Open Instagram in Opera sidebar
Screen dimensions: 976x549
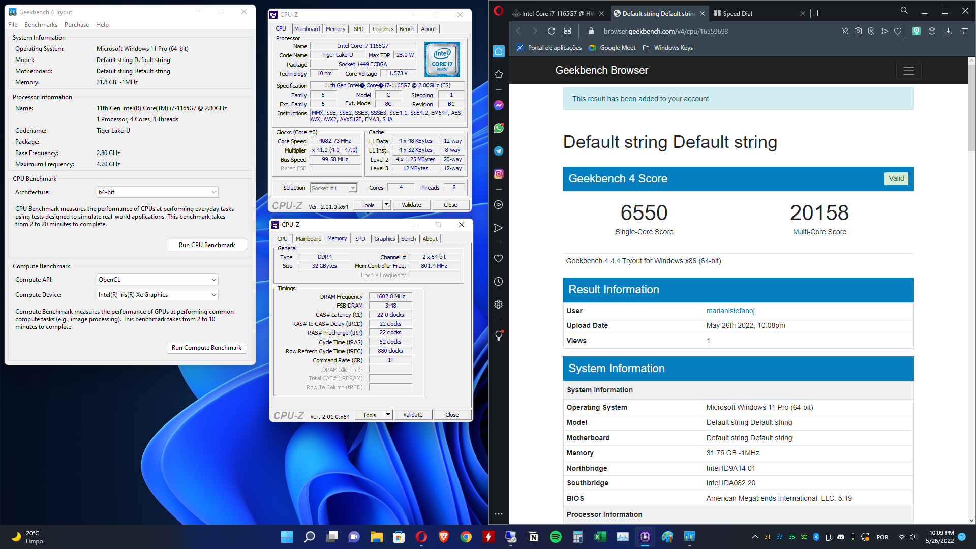499,174
